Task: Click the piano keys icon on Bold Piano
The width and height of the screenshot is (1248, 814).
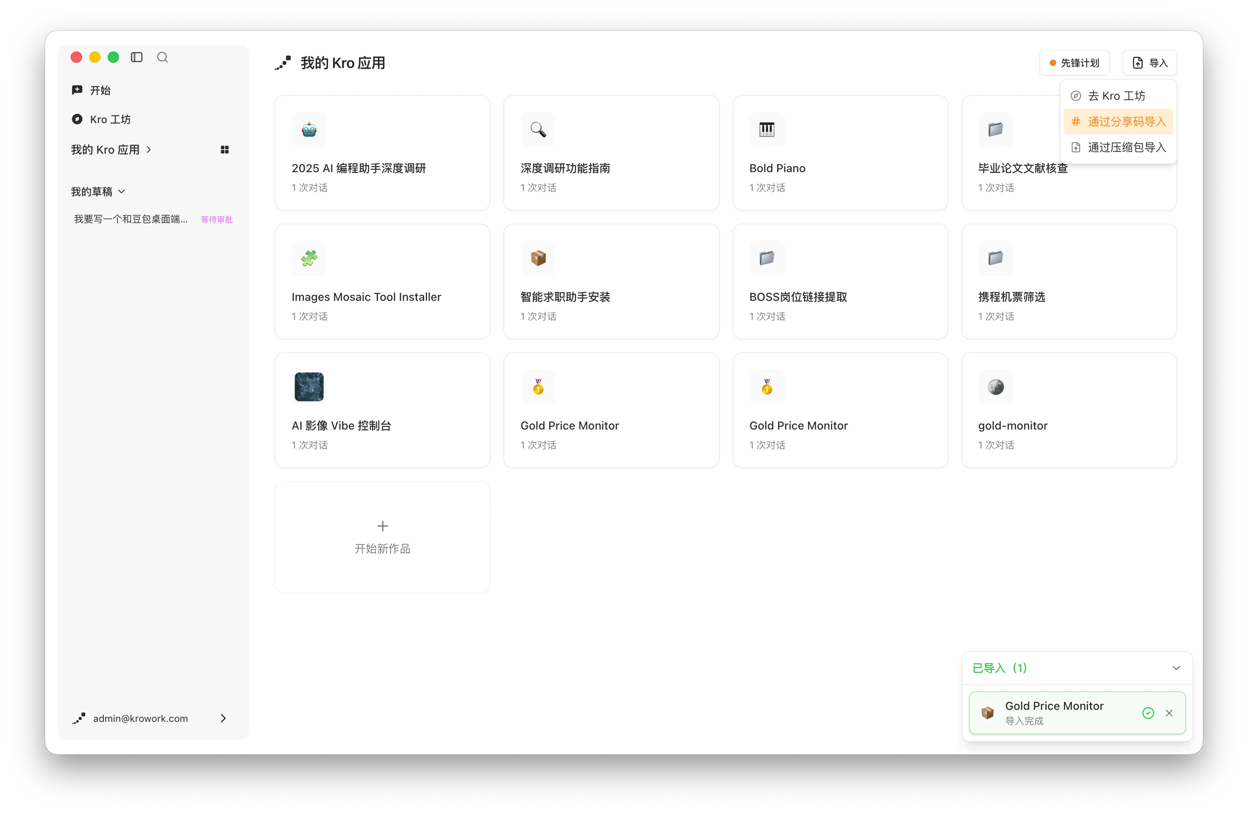Action: [x=767, y=129]
